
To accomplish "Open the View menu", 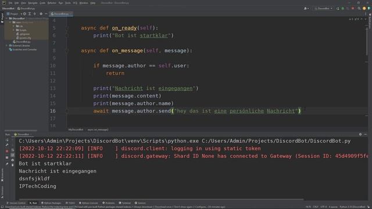I will coord(23,3).
